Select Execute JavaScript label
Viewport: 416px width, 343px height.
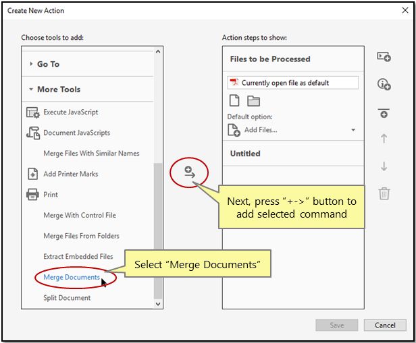pos(70,113)
